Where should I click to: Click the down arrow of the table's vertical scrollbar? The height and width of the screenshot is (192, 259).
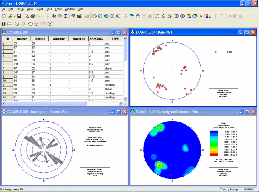(125, 99)
